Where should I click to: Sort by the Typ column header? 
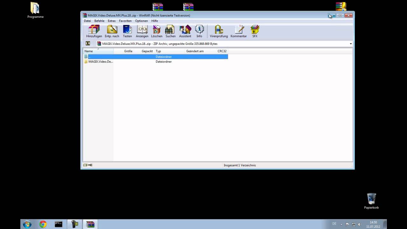169,51
